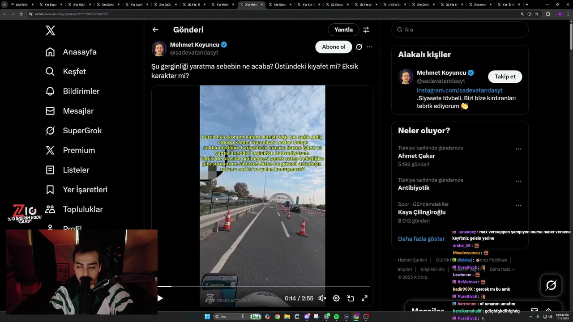Open Listeler list icon
Image resolution: width=573 pixels, height=322 pixels.
tap(50, 170)
